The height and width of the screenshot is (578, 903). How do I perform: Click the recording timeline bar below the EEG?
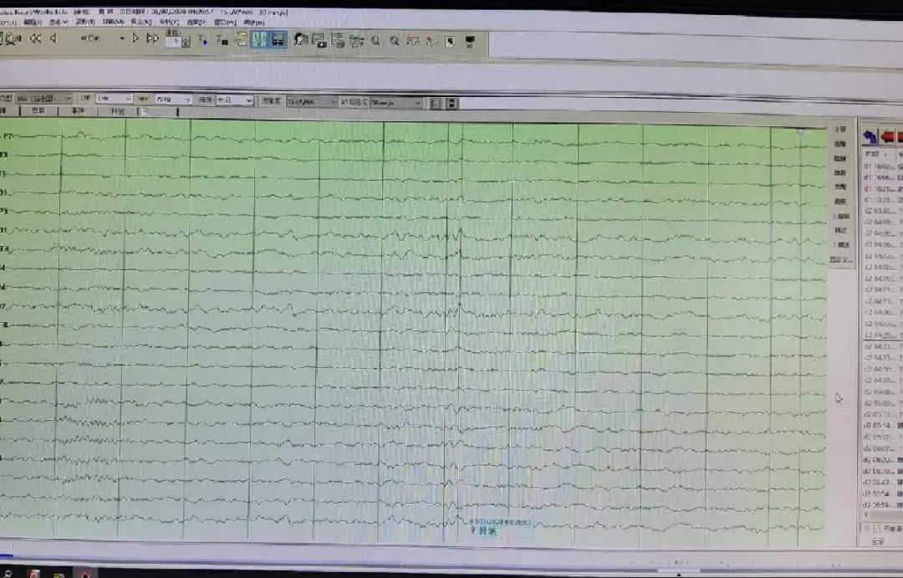pos(418,553)
